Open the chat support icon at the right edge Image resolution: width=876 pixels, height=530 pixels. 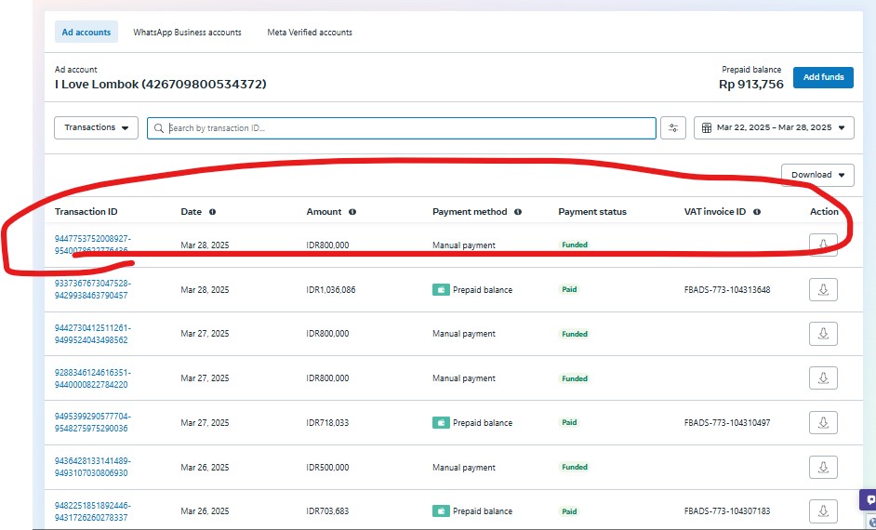pos(869,500)
